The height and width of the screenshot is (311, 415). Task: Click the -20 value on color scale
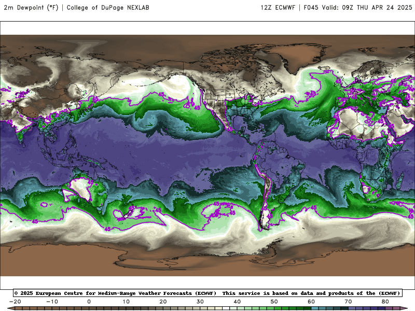pyautogui.click(x=15, y=302)
